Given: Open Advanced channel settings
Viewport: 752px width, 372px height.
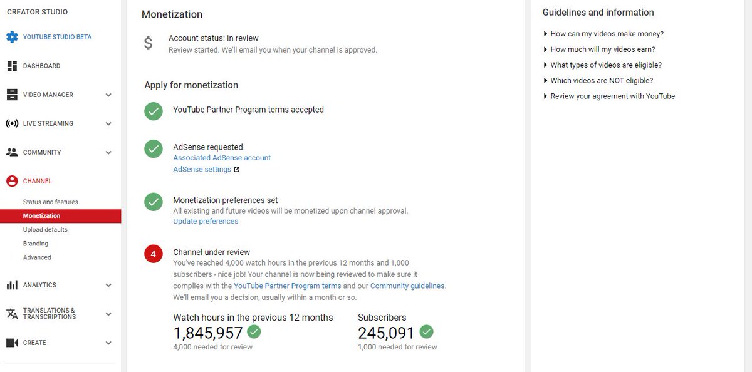Looking at the screenshot, I should [37, 257].
